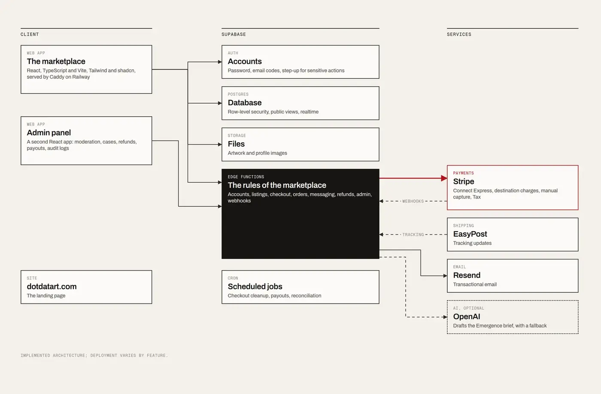Image resolution: width=601 pixels, height=394 pixels.
Task: Select the CRON label above Scheduled jobs
Action: pos(233,278)
